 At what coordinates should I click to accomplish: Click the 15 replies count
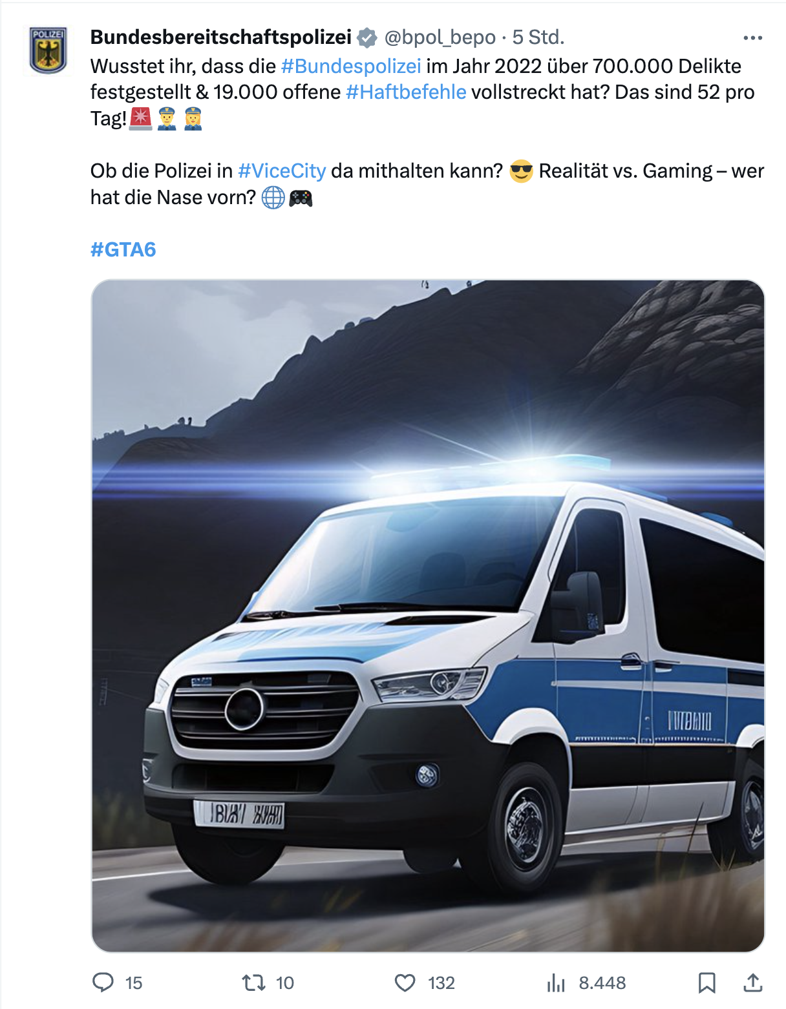pyautogui.click(x=134, y=983)
